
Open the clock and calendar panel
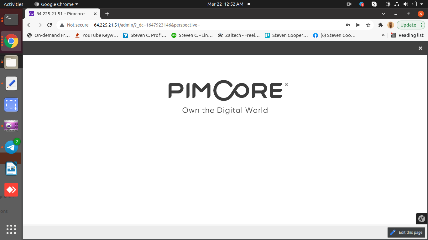(225, 4)
